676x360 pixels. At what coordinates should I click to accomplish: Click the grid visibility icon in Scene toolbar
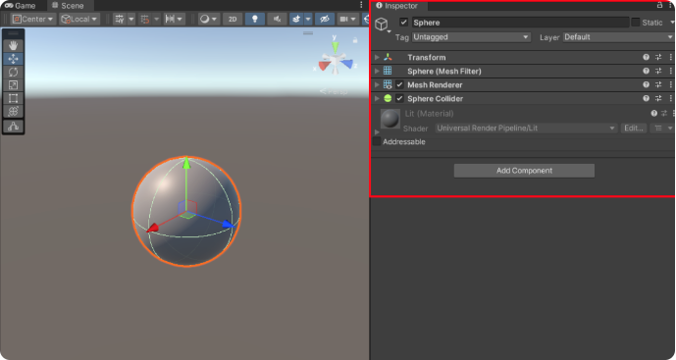coord(120,19)
